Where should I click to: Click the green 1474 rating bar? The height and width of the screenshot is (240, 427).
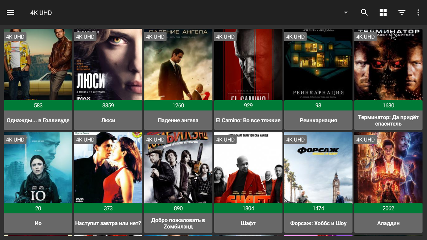[318, 208]
